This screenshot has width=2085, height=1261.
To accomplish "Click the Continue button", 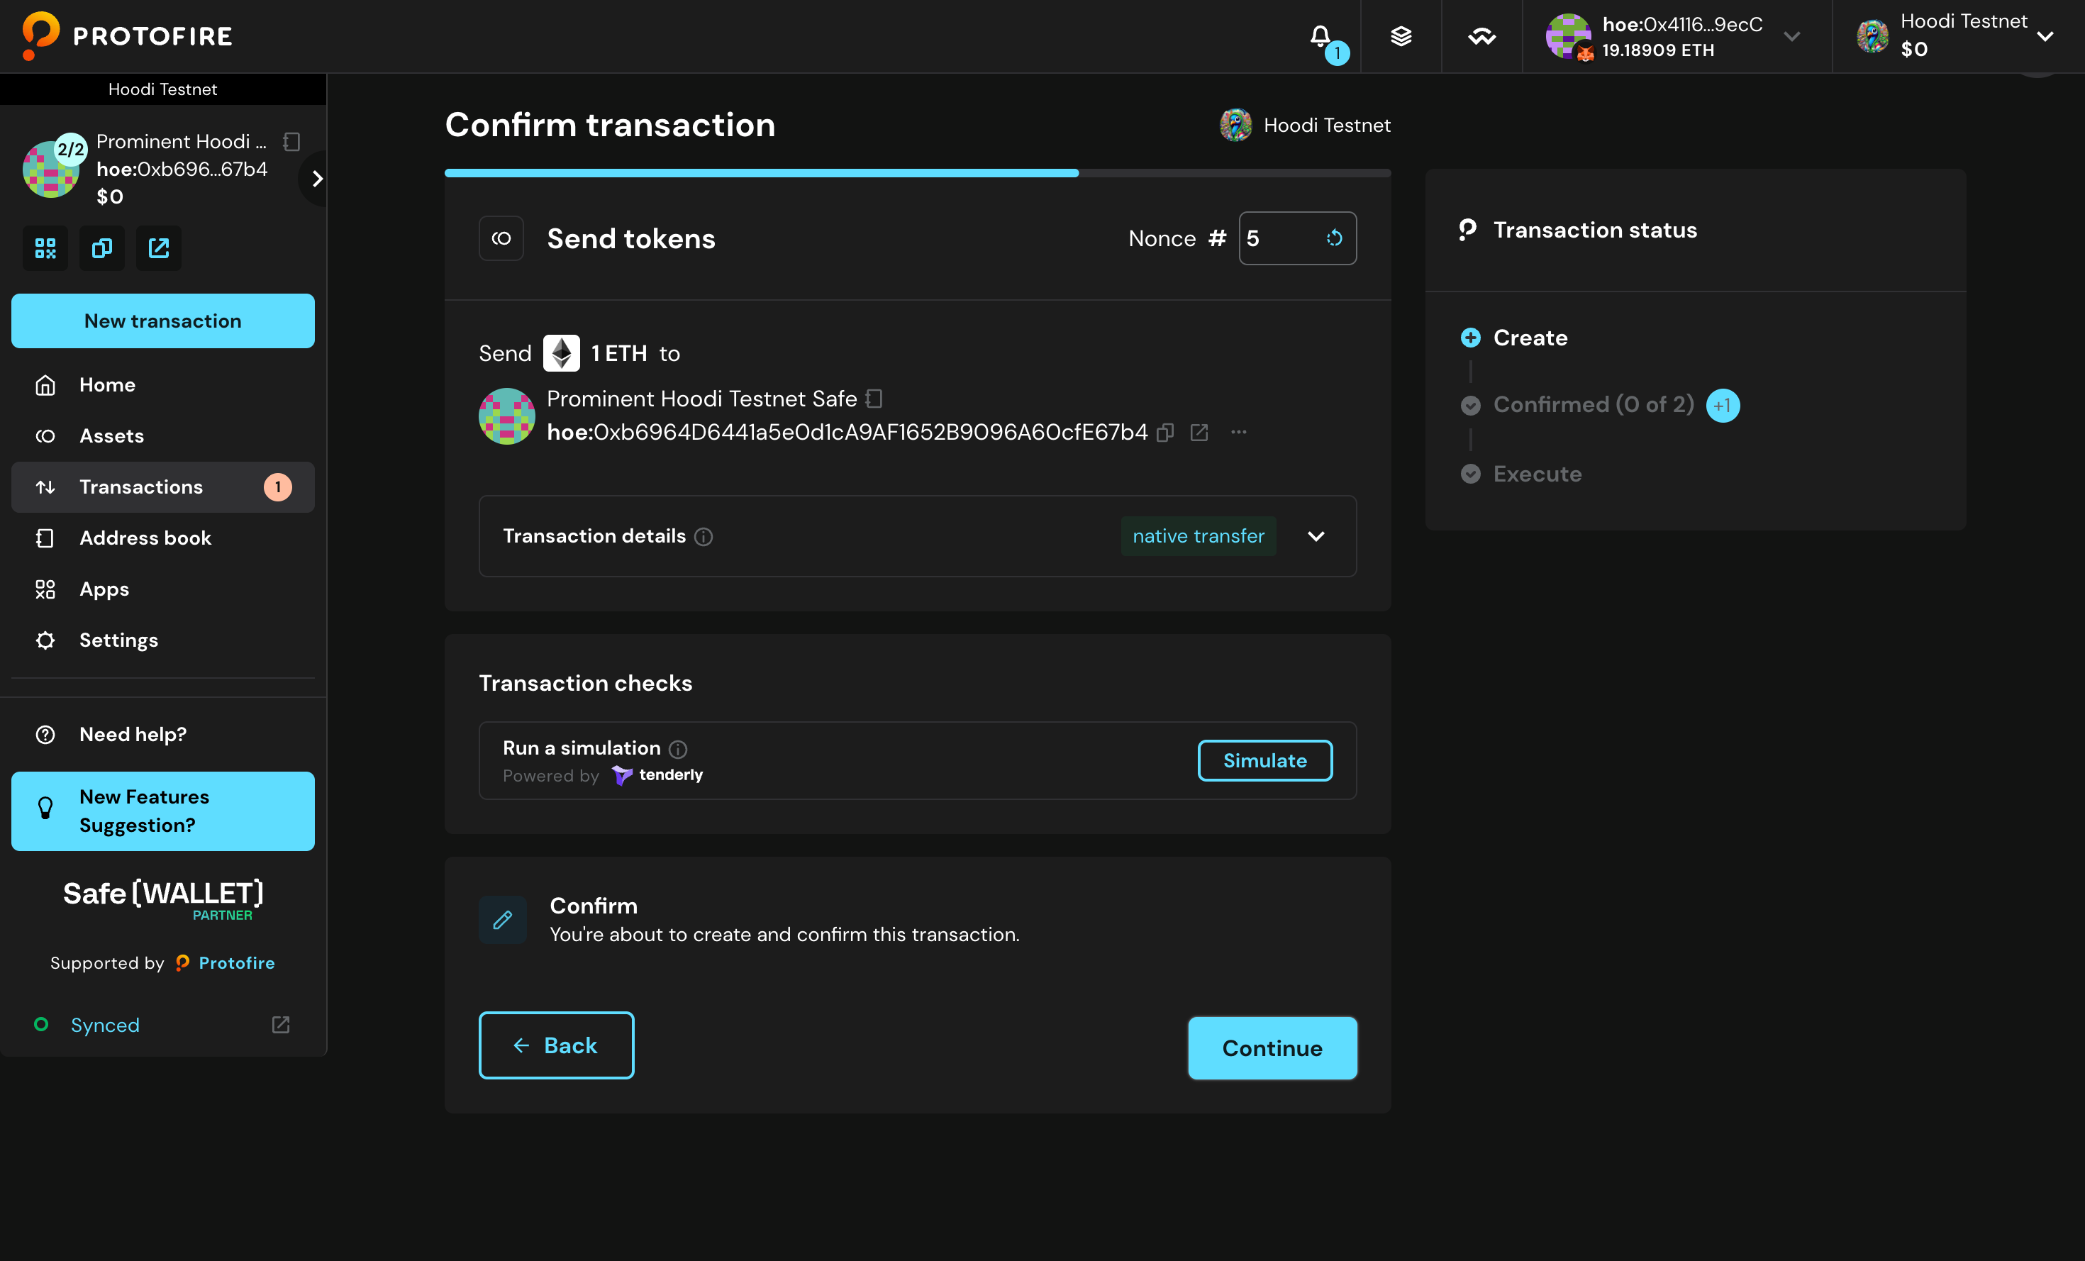I will pyautogui.click(x=1272, y=1048).
